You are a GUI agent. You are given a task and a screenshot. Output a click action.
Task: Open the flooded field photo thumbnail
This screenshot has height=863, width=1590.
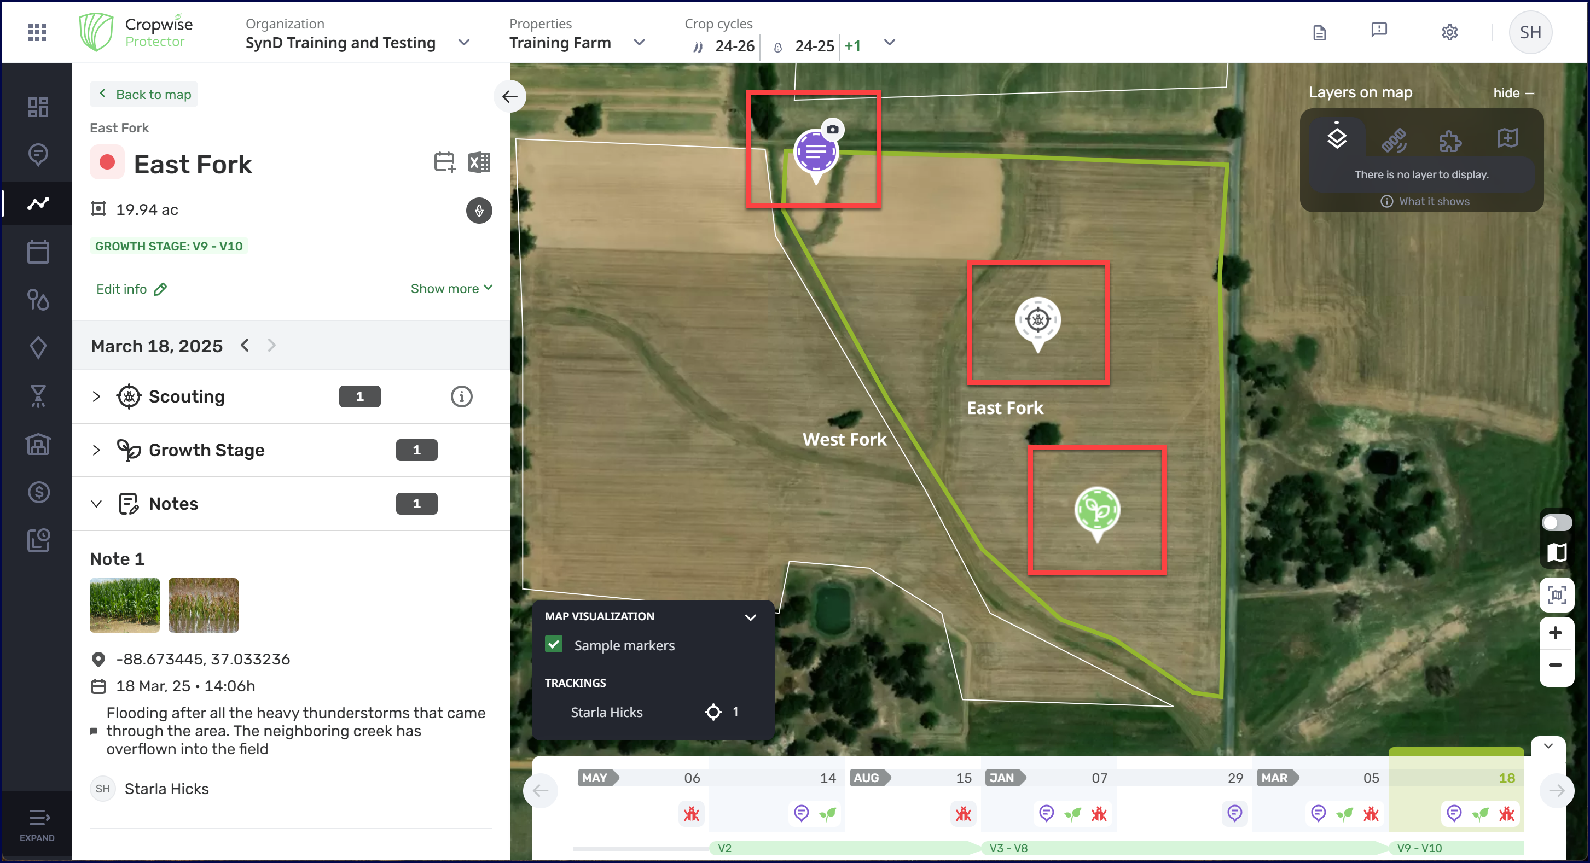coord(203,604)
